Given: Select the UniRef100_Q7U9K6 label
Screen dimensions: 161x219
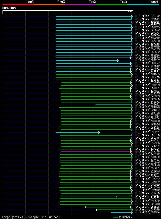Looking at the screenshot, I should 147,163.
